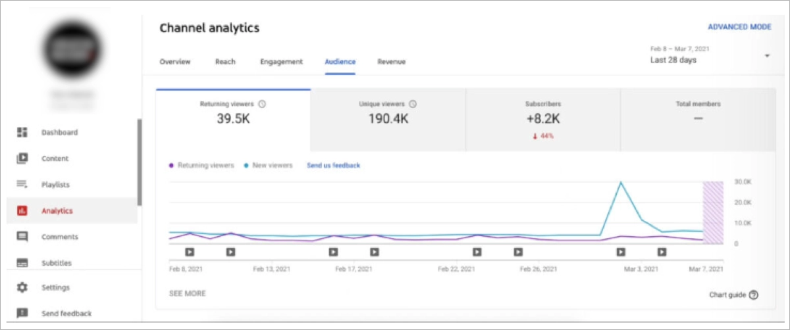
Task: Toggle the New viewers legend item
Action: click(268, 166)
